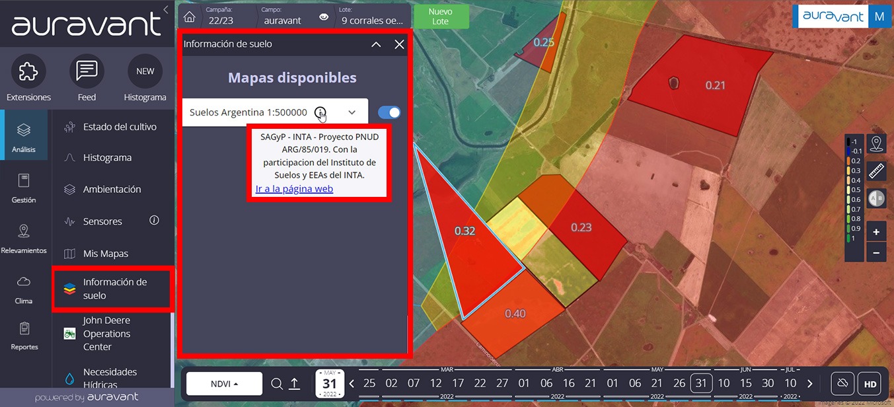Click the -1 black legend swatch
This screenshot has width=894, height=407.
coord(849,141)
